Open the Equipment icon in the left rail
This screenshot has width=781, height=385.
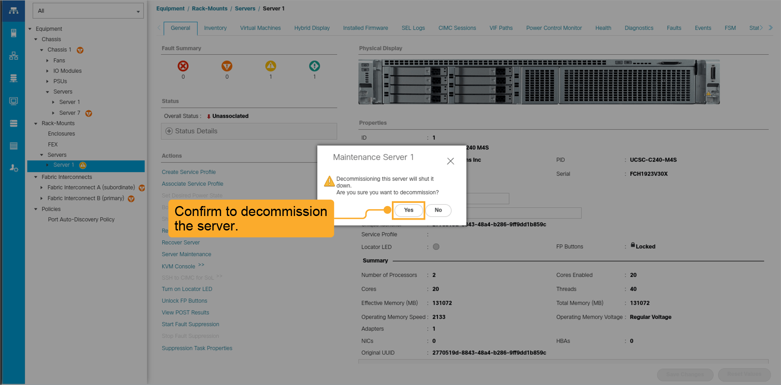pyautogui.click(x=14, y=10)
